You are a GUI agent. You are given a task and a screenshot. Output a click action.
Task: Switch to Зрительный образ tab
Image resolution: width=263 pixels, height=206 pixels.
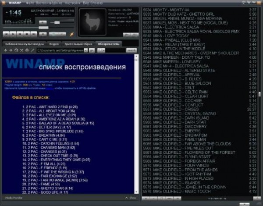[x=78, y=44]
